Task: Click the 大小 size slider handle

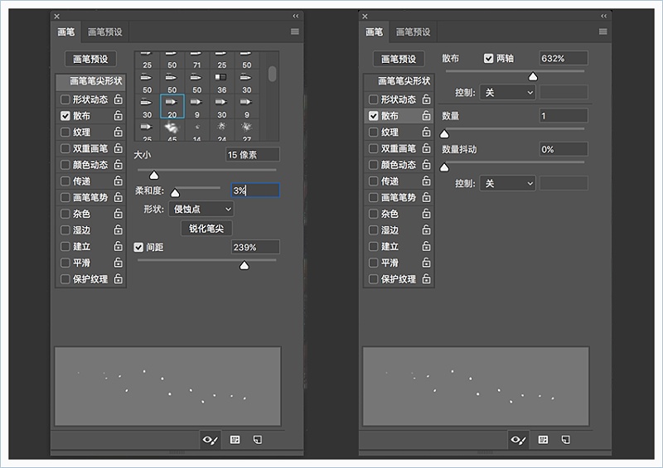Action: point(153,175)
